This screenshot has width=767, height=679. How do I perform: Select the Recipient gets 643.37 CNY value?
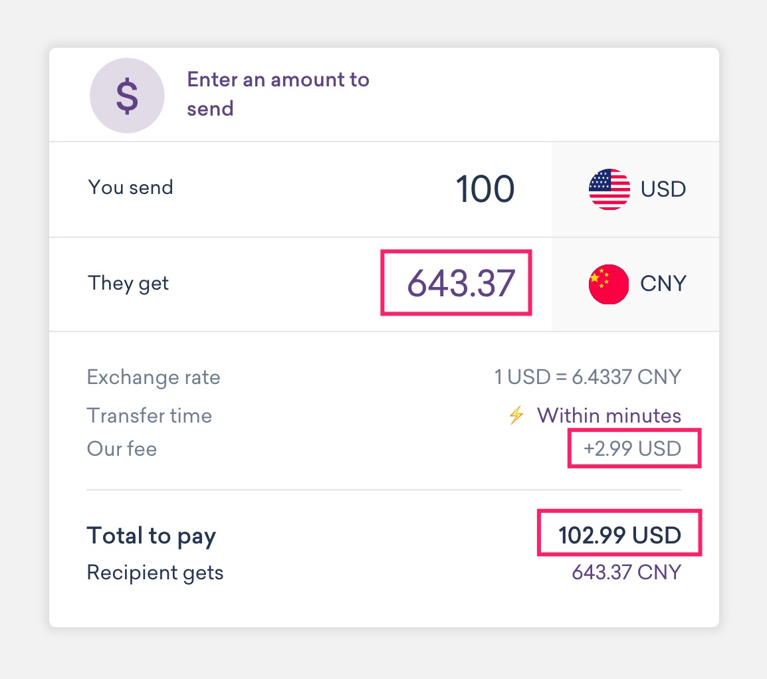point(627,572)
